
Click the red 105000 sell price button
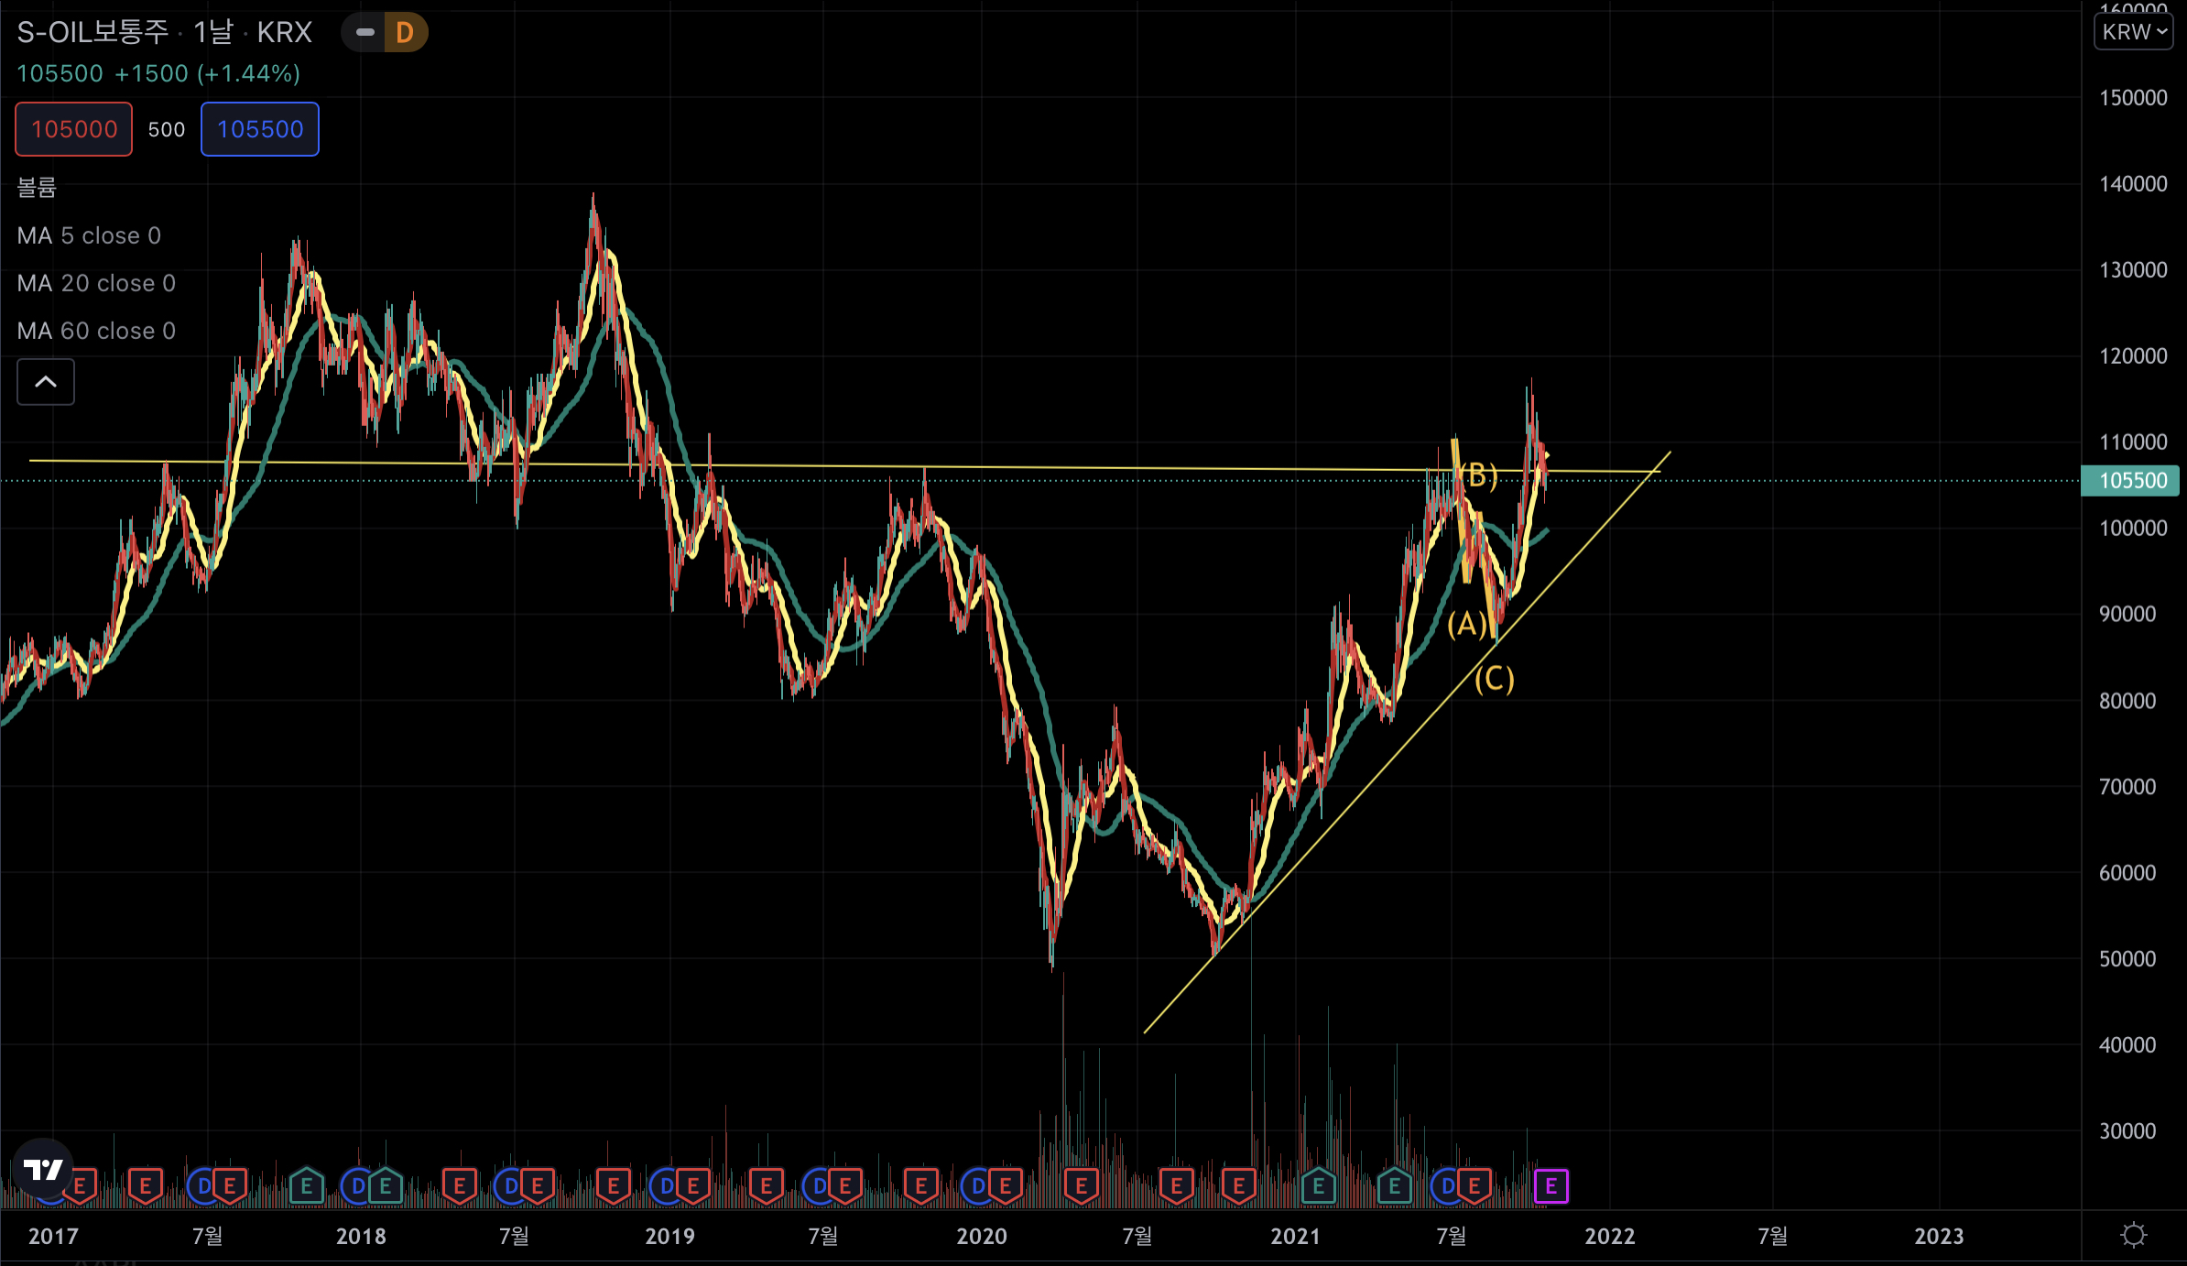pos(74,129)
